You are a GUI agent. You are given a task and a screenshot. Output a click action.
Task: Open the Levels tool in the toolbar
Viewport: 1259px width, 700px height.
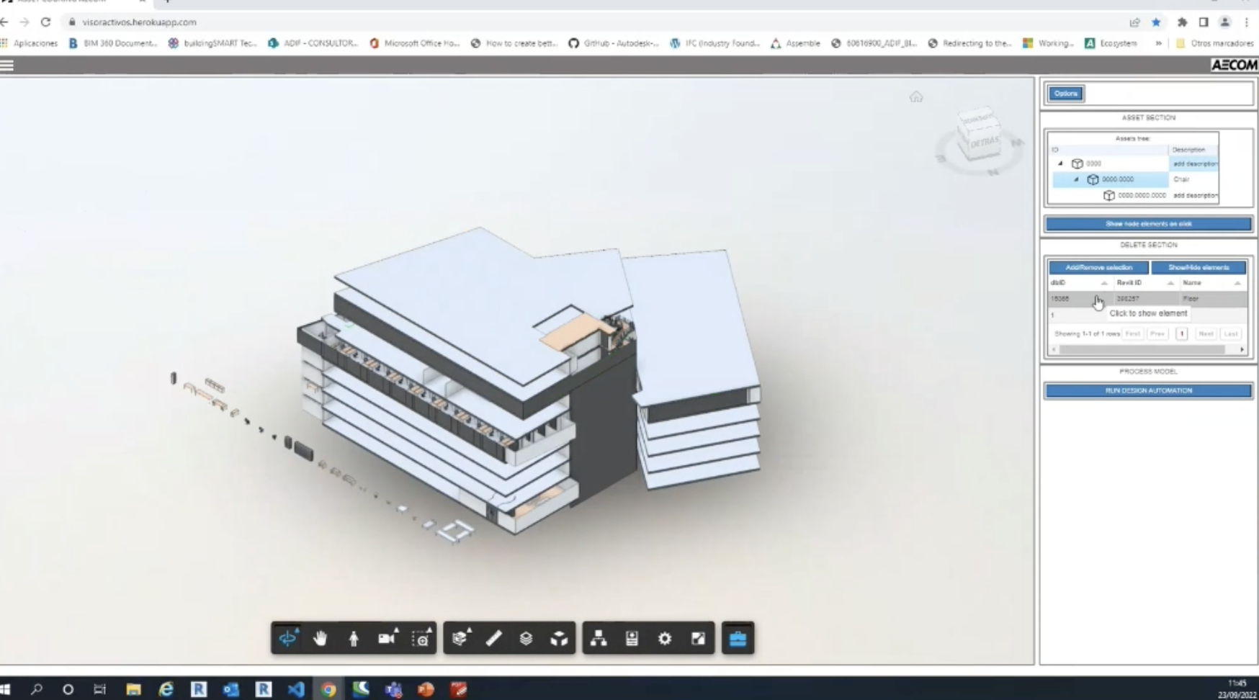(x=527, y=637)
